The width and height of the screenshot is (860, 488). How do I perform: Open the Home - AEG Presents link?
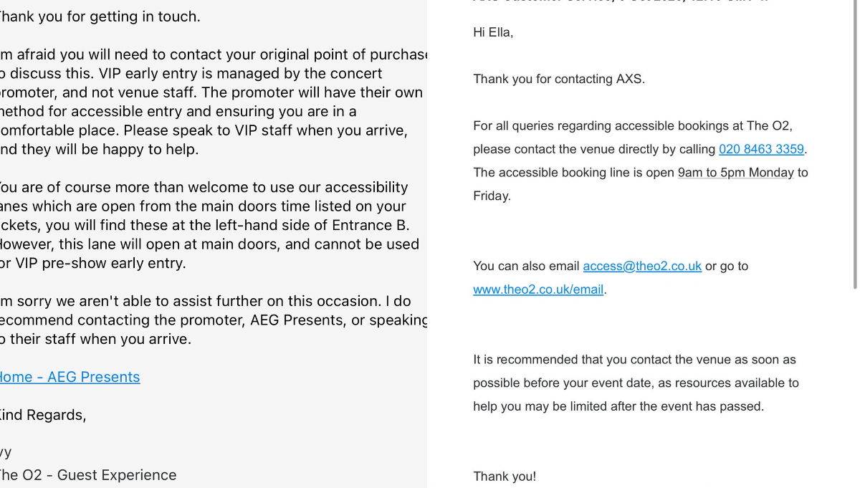click(x=70, y=377)
